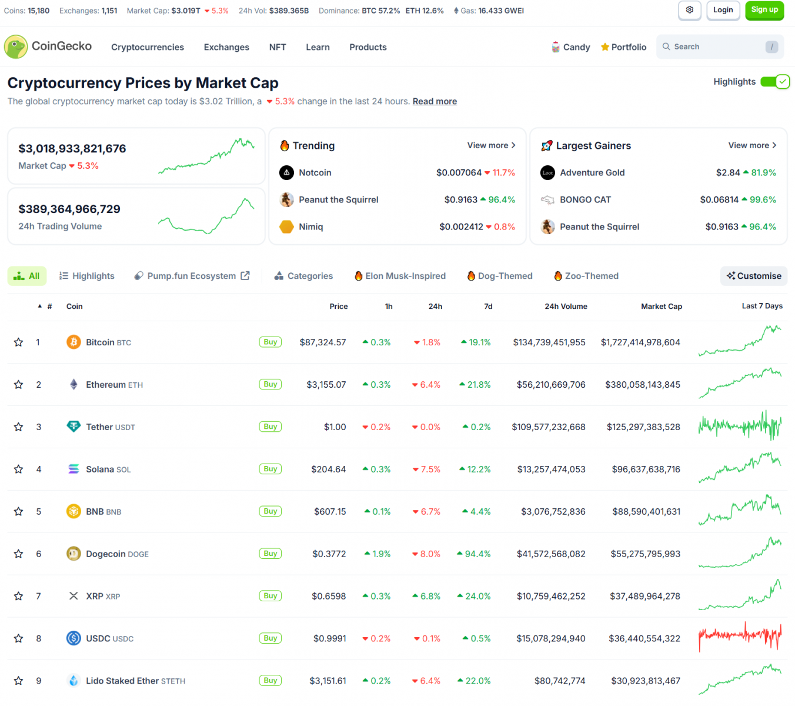
Task: Star XRP as a favorite
Action: pos(19,596)
